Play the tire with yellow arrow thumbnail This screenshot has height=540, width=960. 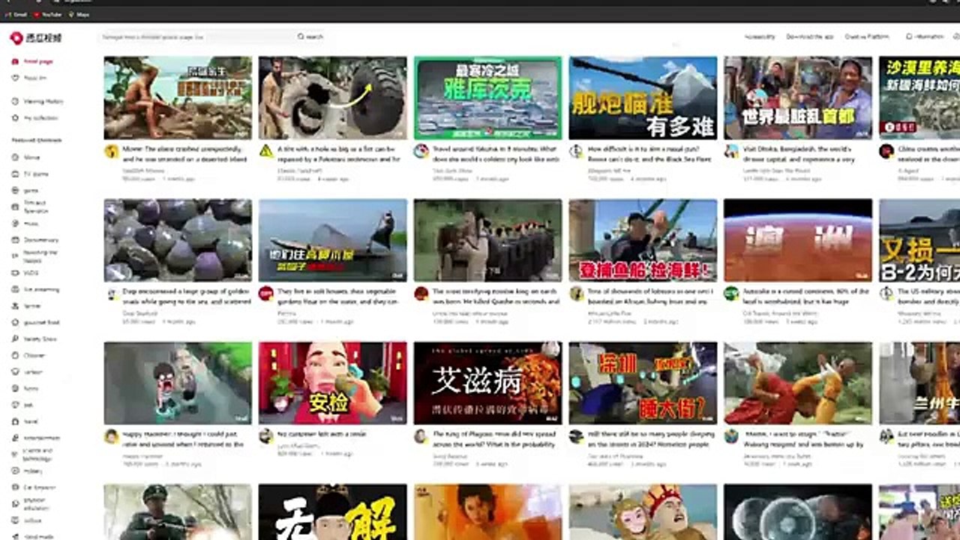click(333, 97)
